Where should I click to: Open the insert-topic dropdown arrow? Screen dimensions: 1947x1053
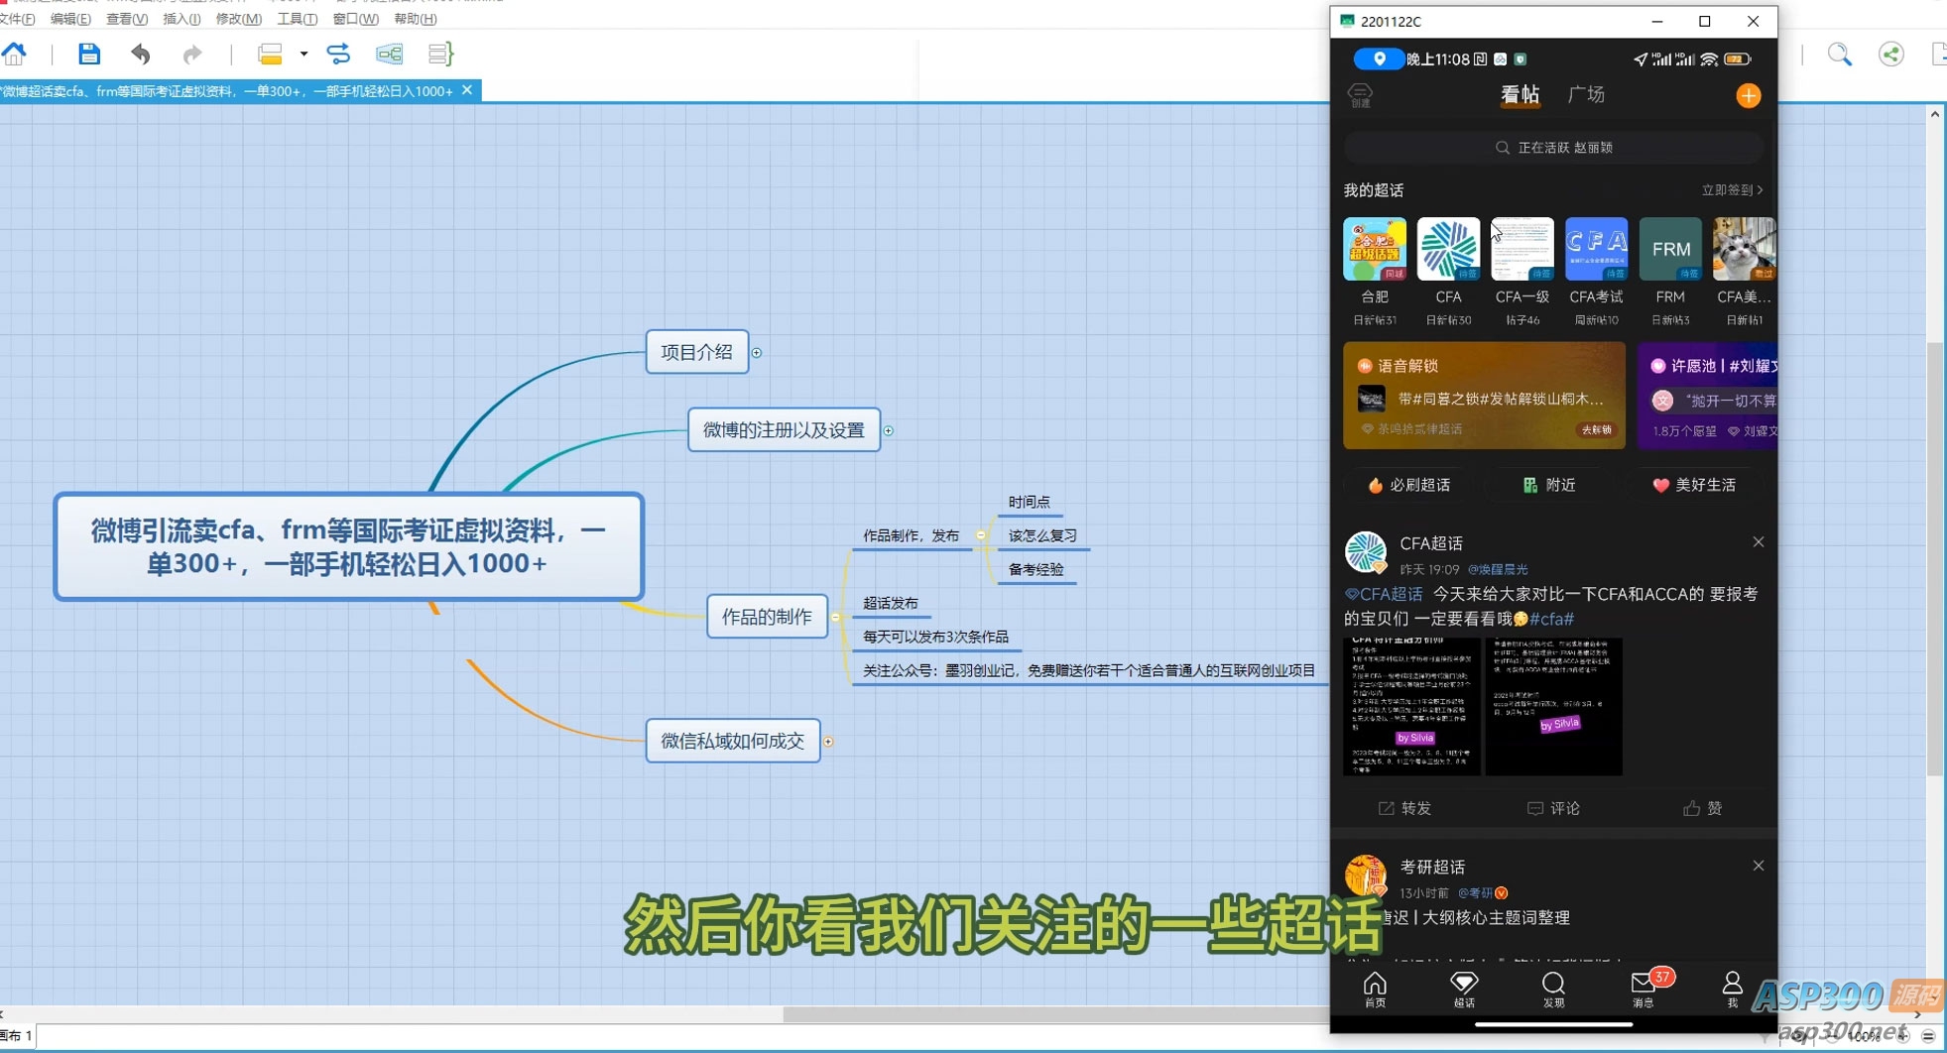pos(304,54)
